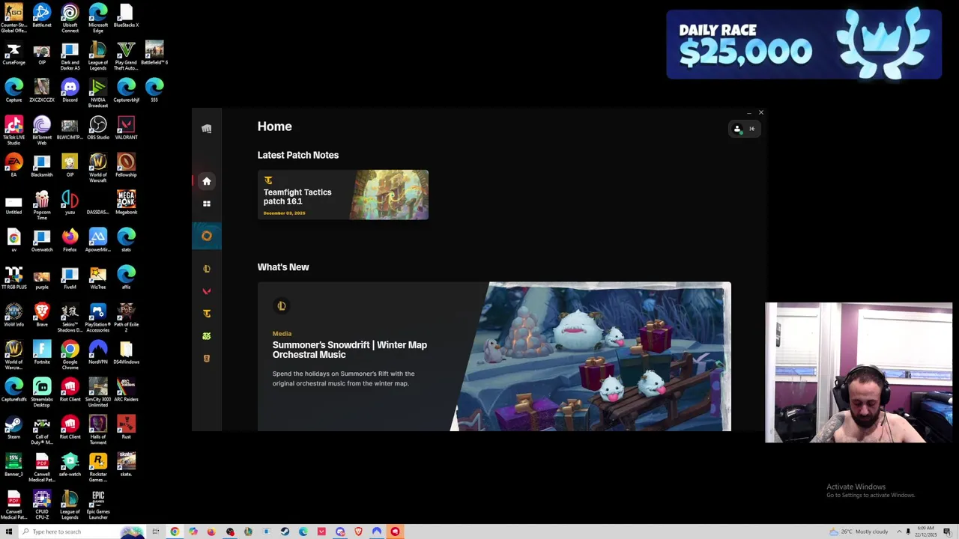Viewport: 959px width, 539px height.
Task: Click the League logo badge on news card
Action: [282, 305]
